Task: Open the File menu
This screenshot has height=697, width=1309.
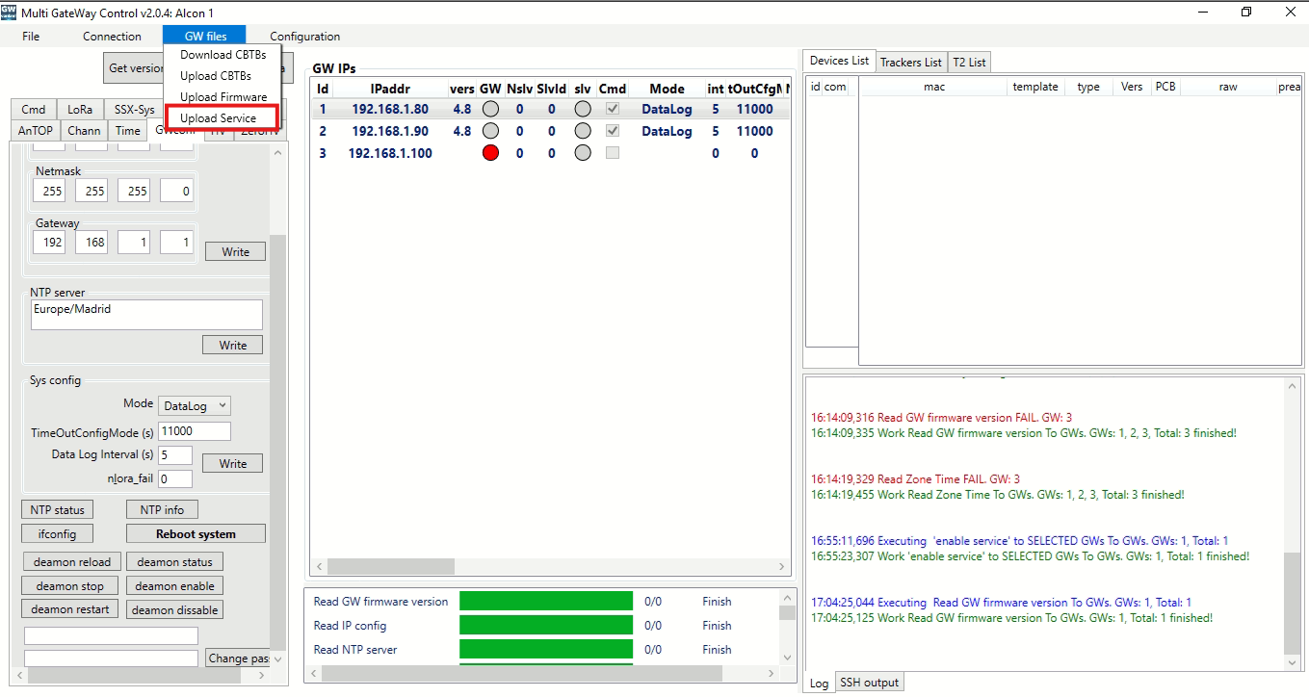Action: (x=31, y=37)
